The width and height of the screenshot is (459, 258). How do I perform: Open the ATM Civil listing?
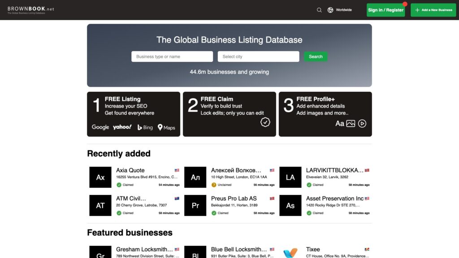point(131,198)
